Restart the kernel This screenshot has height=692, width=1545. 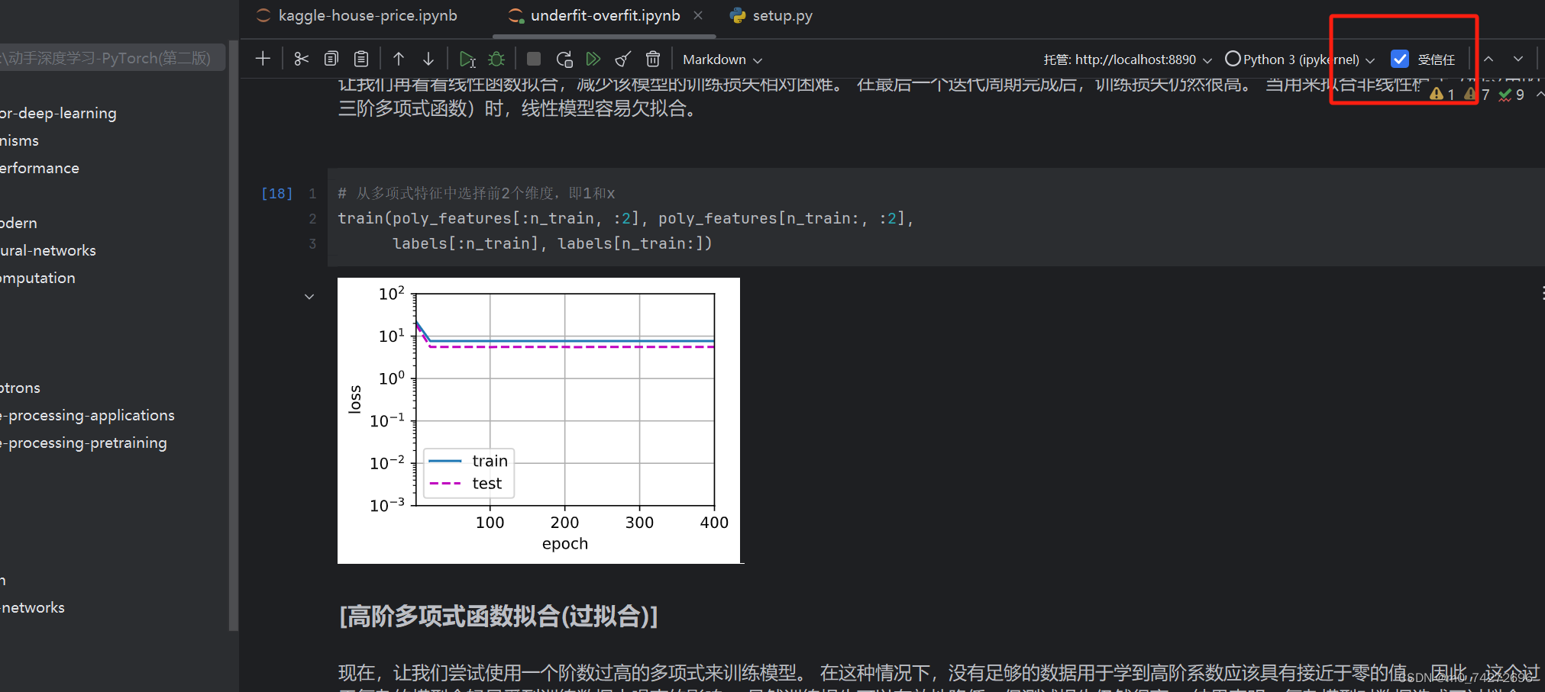click(564, 58)
